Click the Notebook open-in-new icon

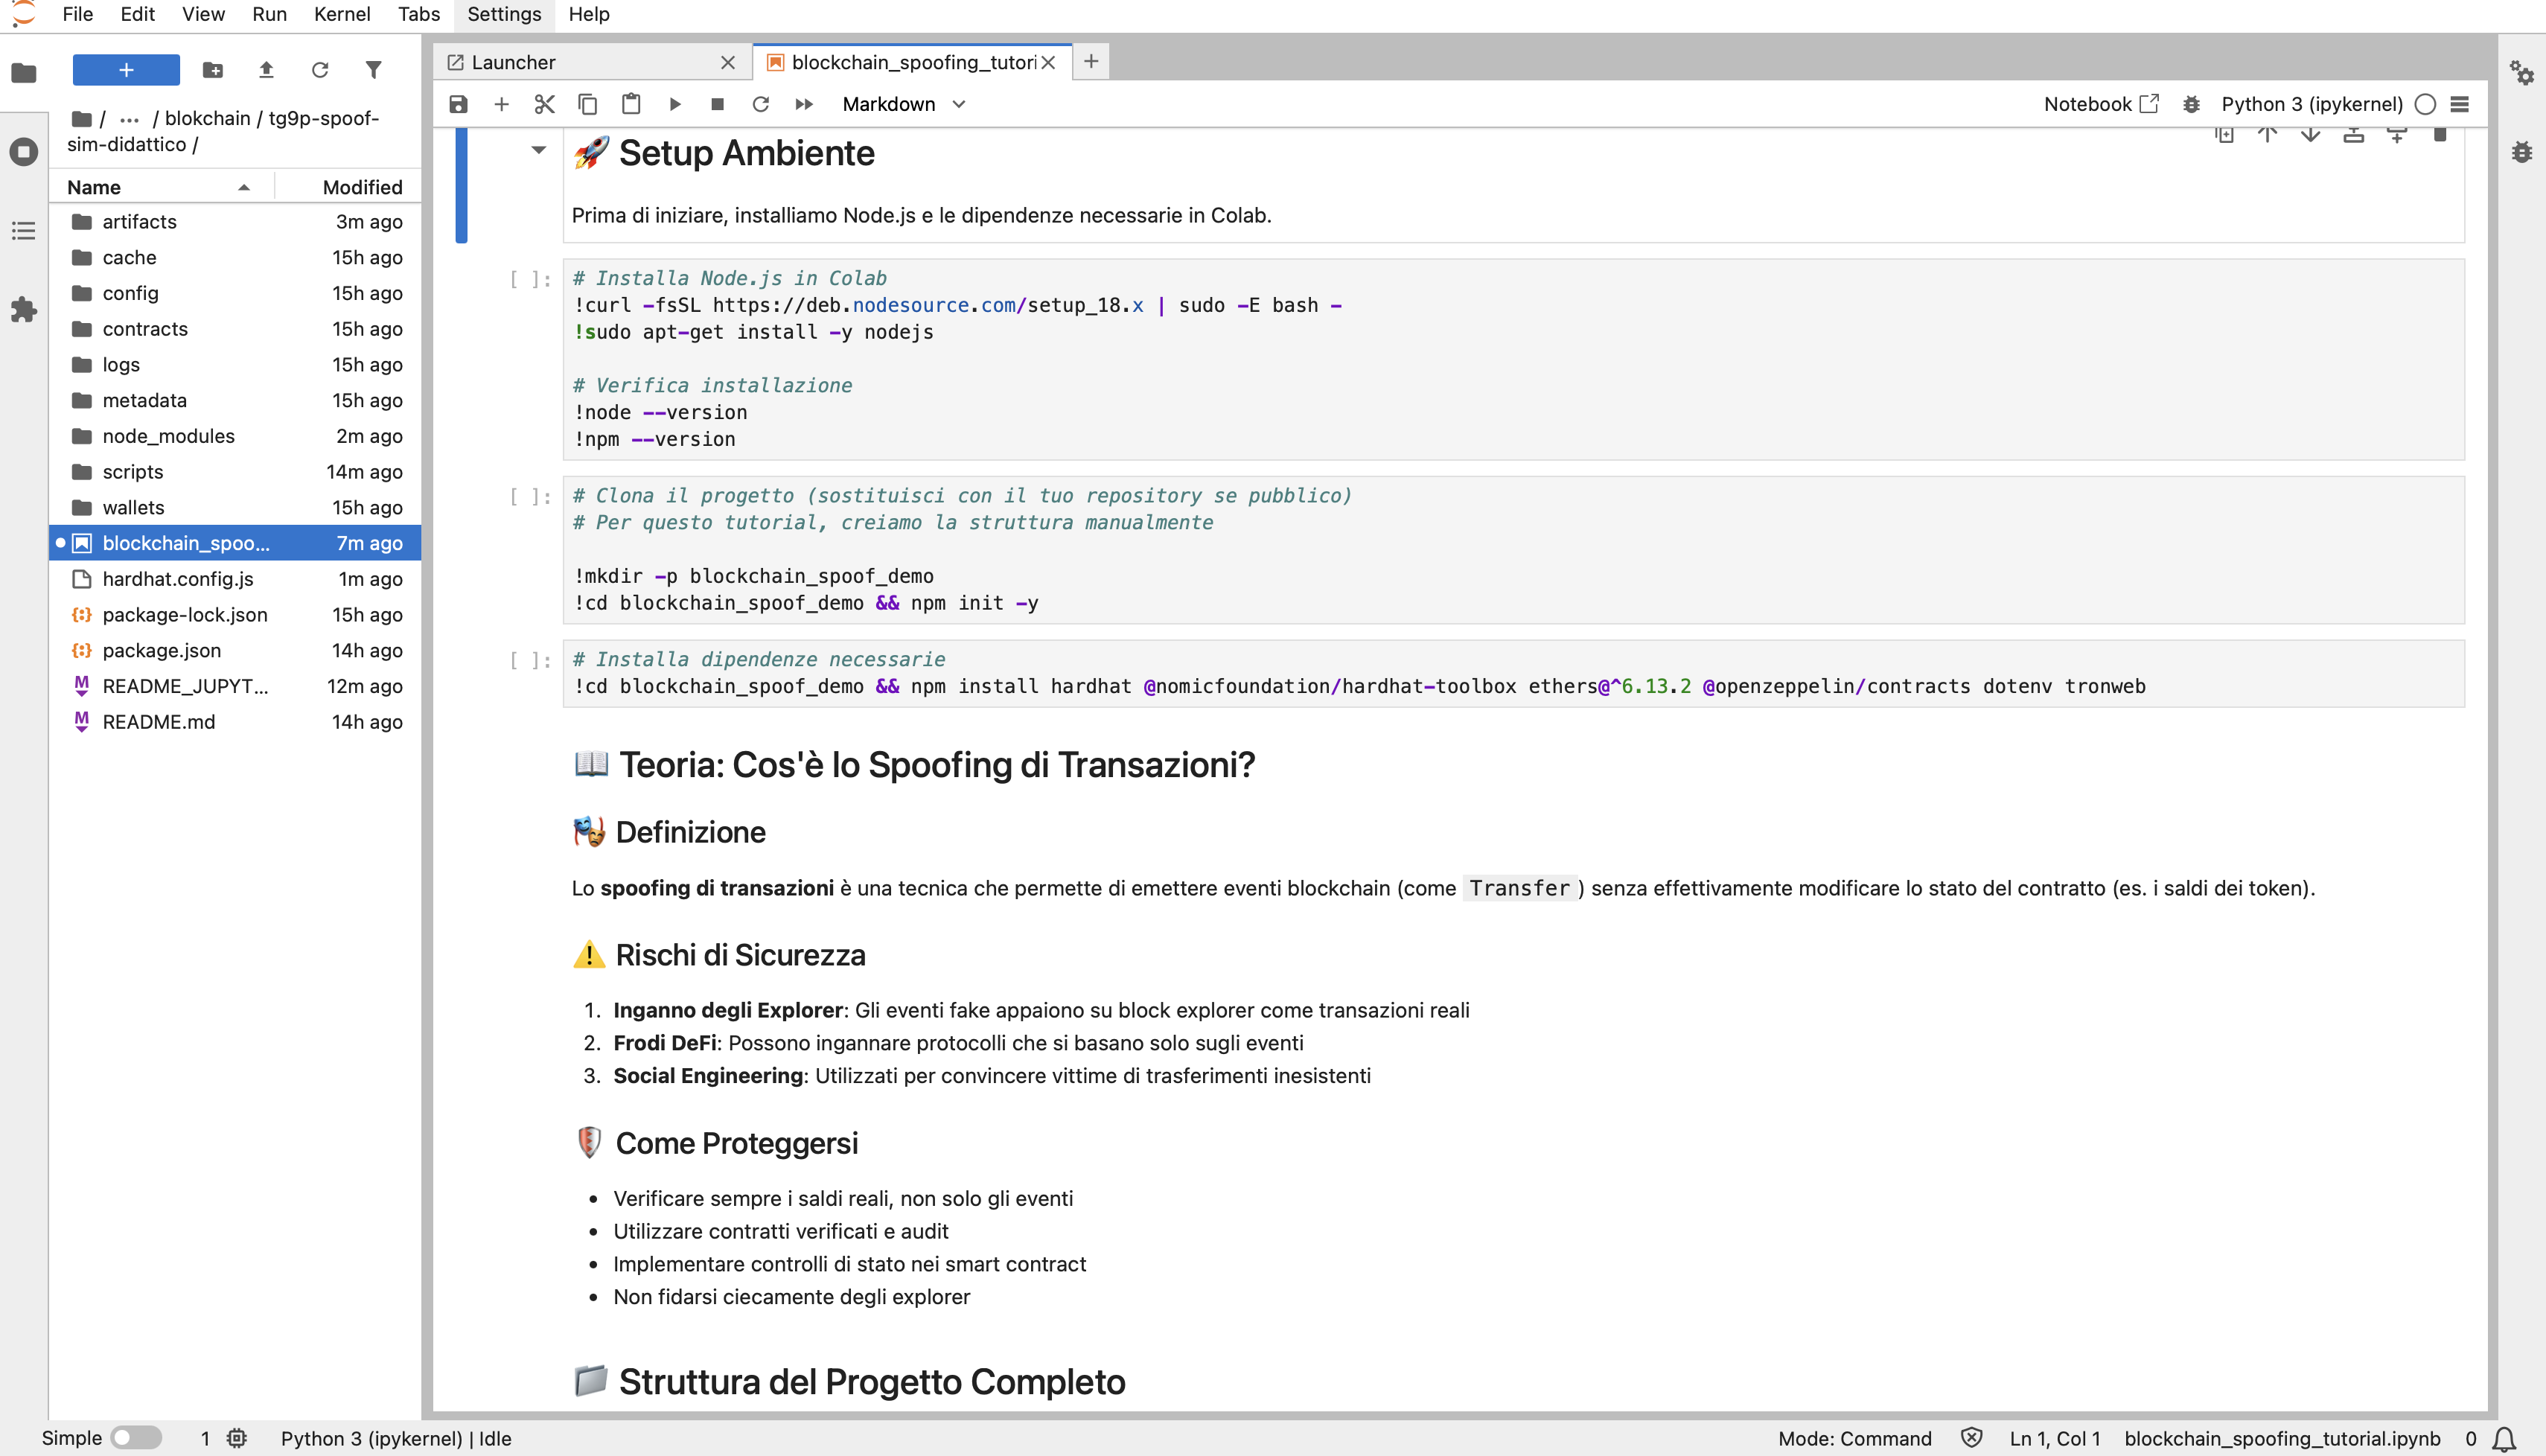[x=2149, y=103]
